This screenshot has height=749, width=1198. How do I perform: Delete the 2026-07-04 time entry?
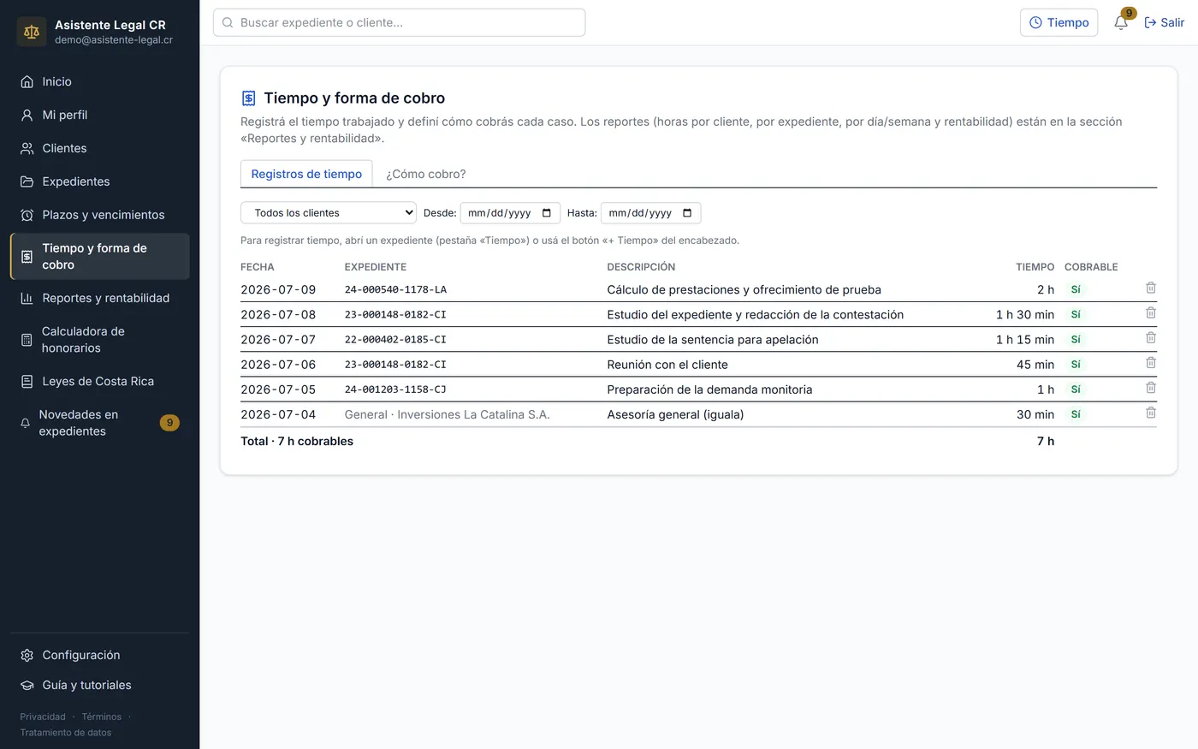click(x=1151, y=413)
